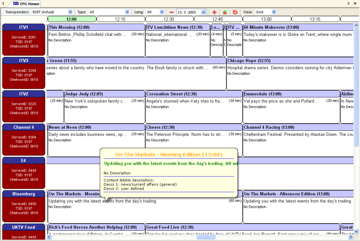Click the UKTV Food channel header
Image resolution: width=360 pixels, height=241 pixels.
coord(23,227)
